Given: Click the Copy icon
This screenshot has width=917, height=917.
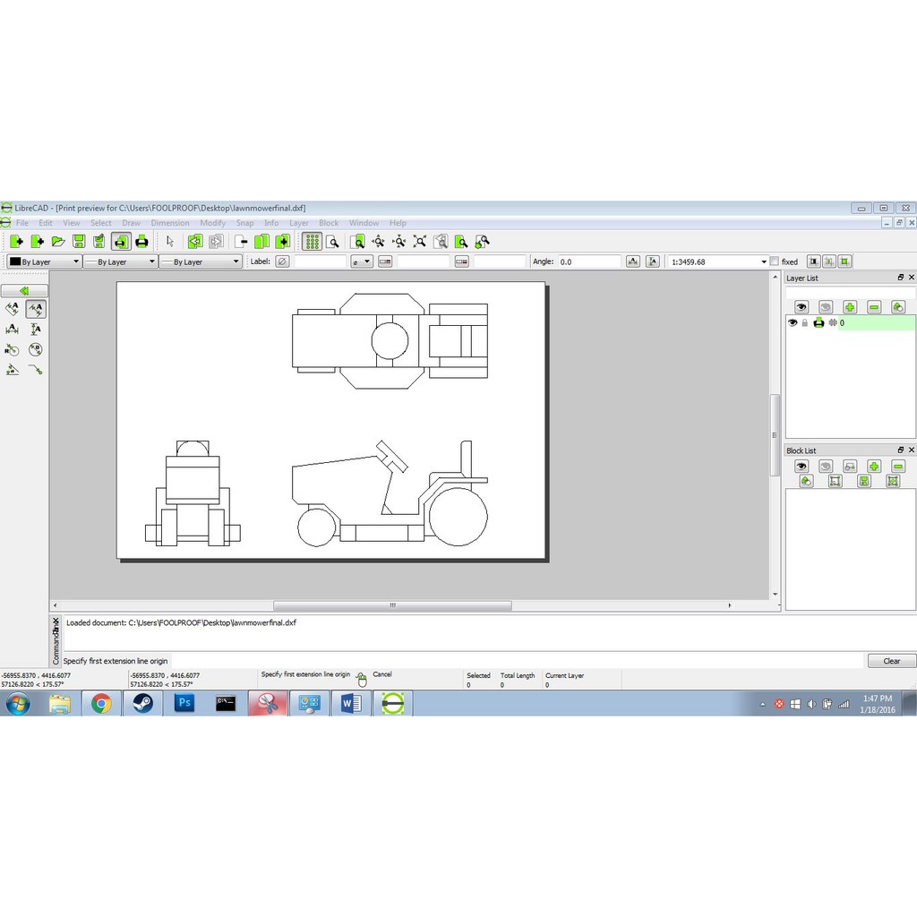Looking at the screenshot, I should 261,242.
